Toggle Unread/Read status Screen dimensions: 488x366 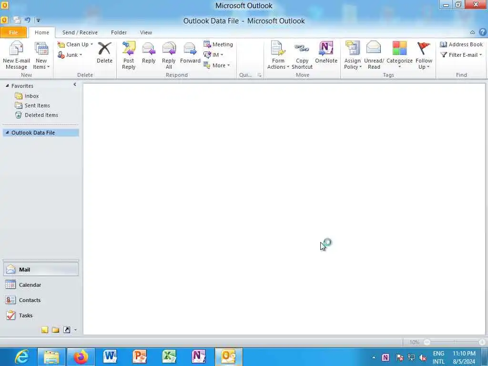[374, 55]
